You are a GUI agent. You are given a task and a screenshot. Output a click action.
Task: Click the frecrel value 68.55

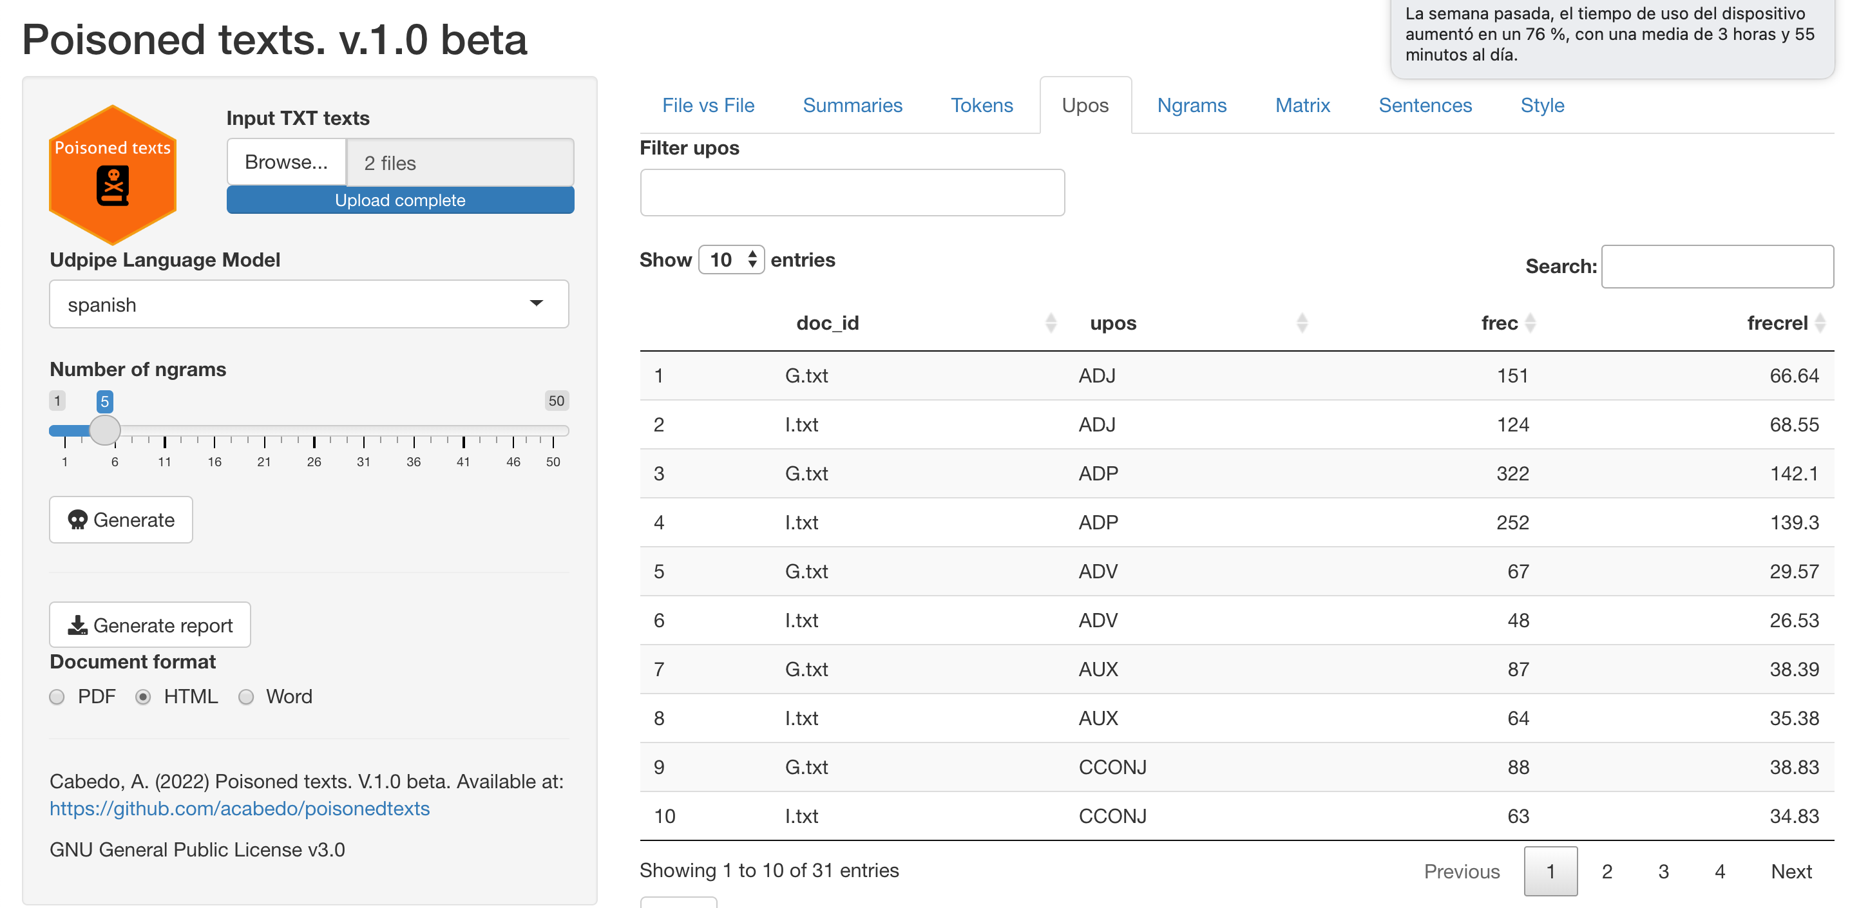pos(1793,425)
